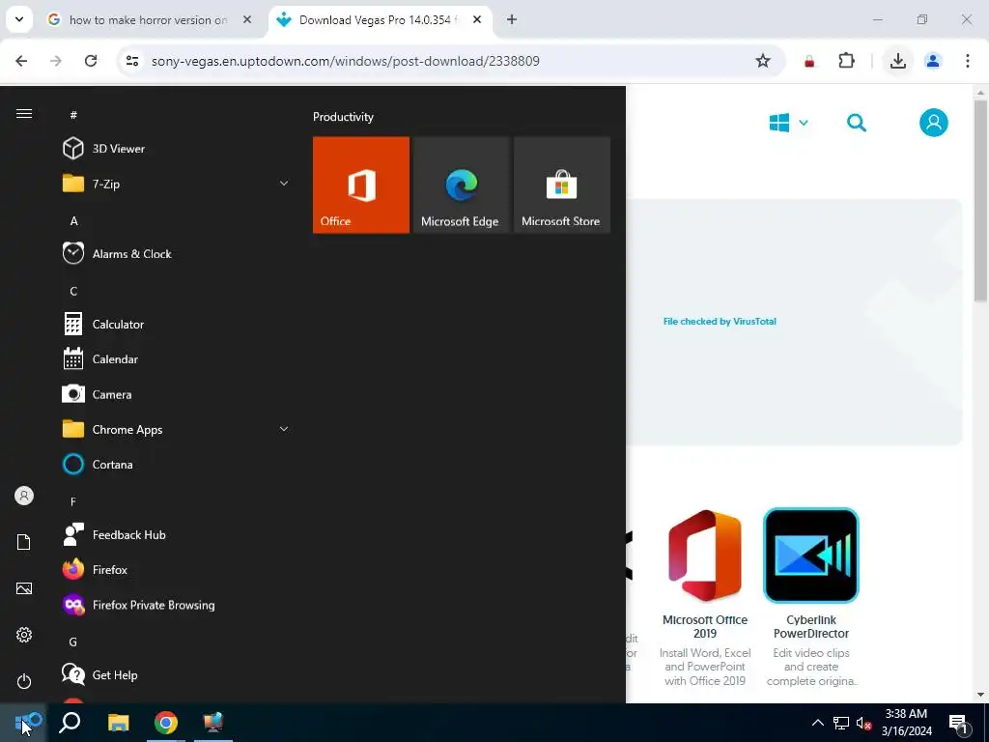Expand the 7-Zip folder chevron
The image size is (989, 742).
click(x=284, y=184)
